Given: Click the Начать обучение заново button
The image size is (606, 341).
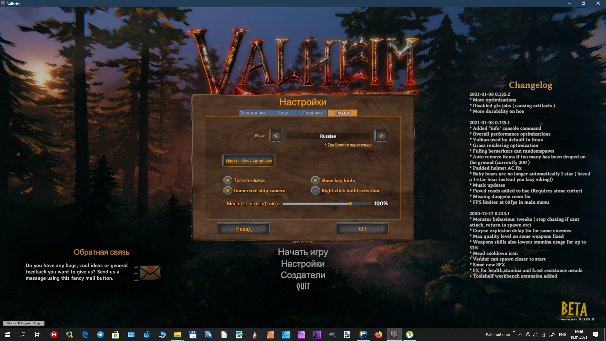Looking at the screenshot, I should (249, 161).
